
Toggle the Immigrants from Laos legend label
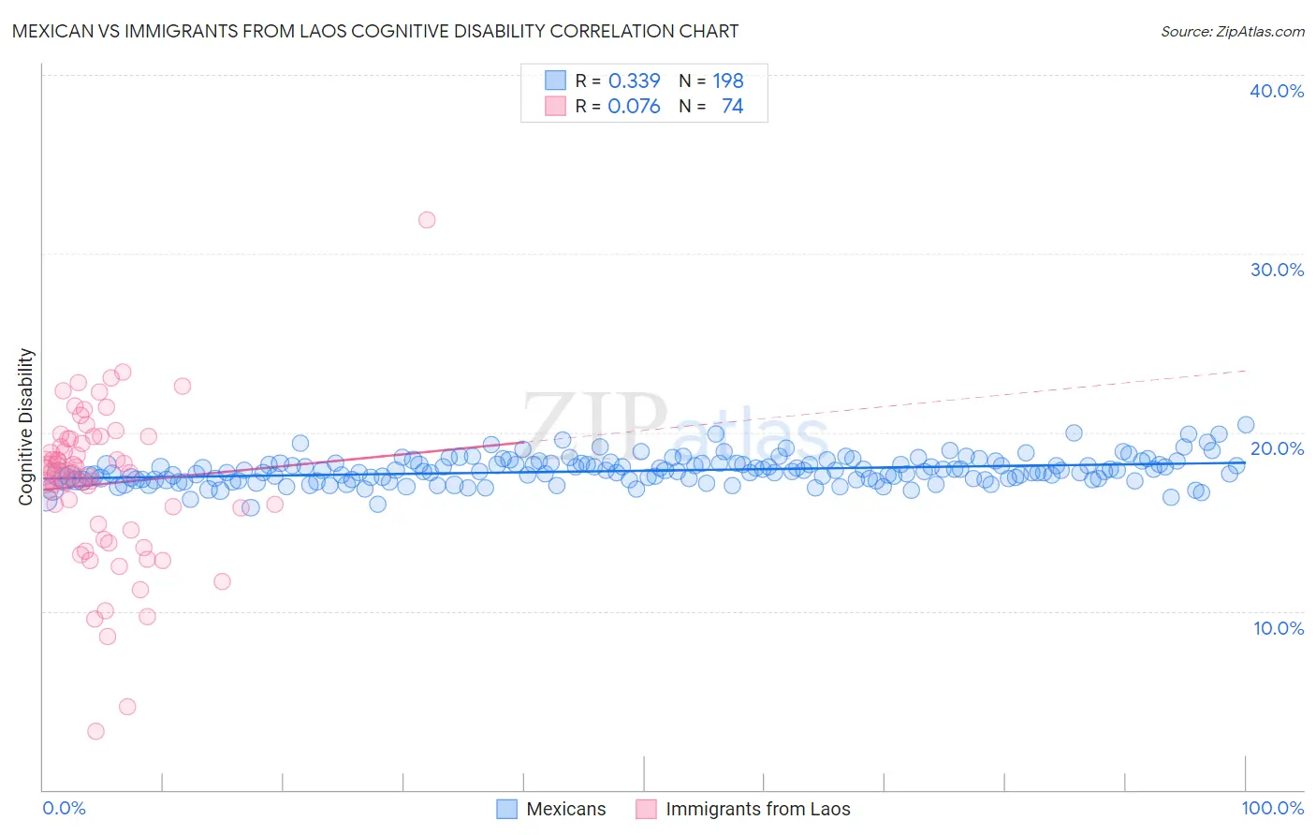click(758, 809)
